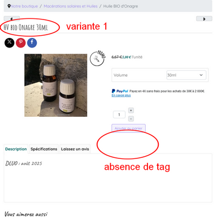Open the En savoir plus link
Viewport: 216px width, 220px height.
121,95
